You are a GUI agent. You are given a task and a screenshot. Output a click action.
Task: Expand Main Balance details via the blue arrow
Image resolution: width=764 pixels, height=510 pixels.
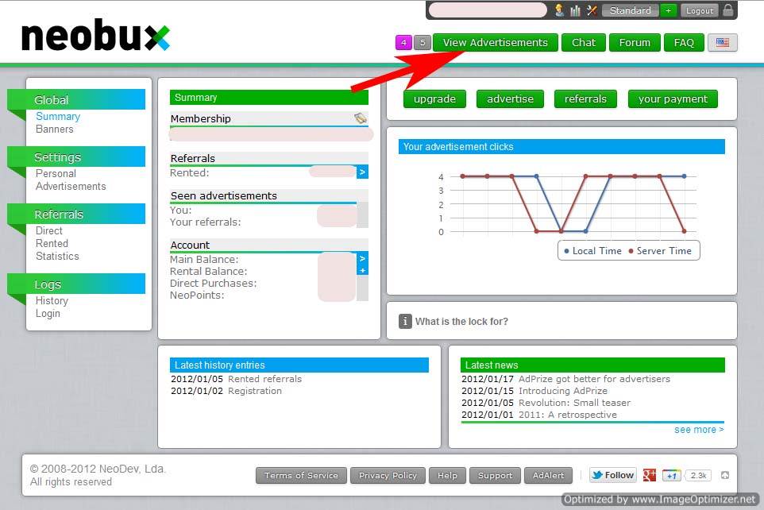(x=363, y=259)
